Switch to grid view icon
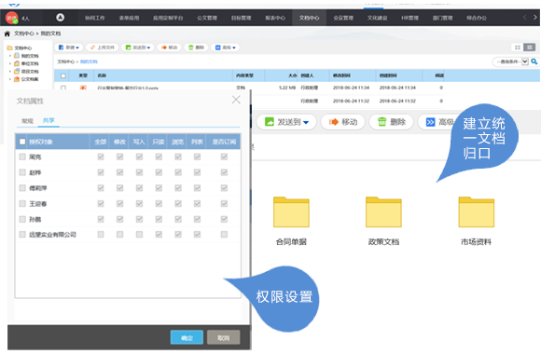The height and width of the screenshot is (354, 541). point(518,48)
